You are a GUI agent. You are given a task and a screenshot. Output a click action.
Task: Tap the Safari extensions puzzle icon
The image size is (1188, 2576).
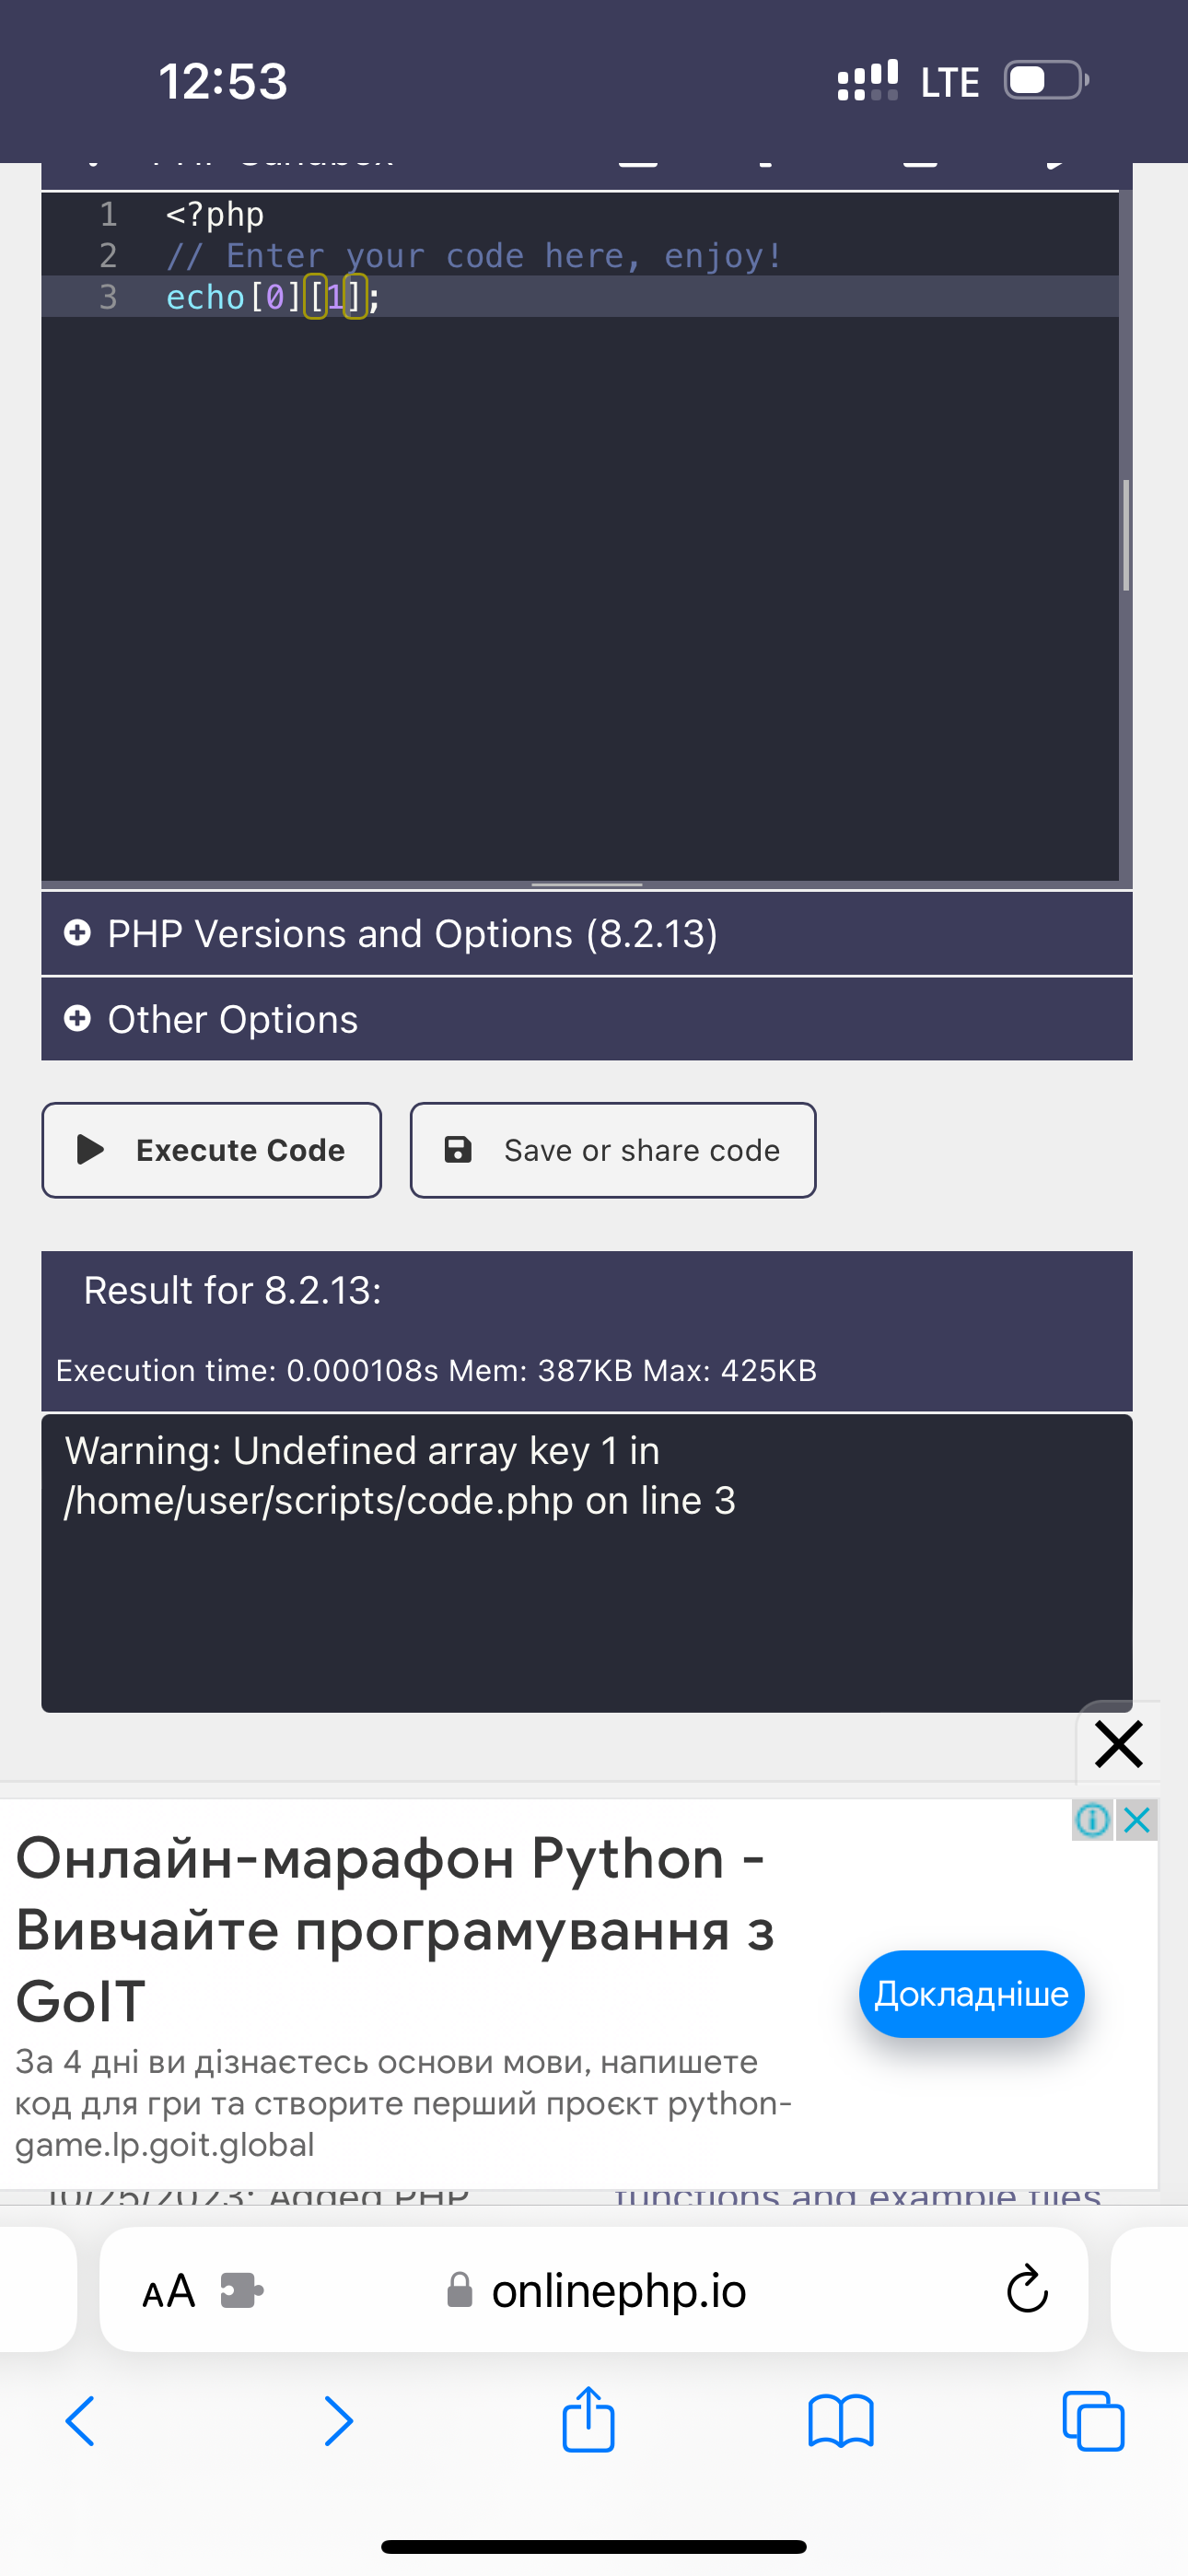(x=242, y=2290)
